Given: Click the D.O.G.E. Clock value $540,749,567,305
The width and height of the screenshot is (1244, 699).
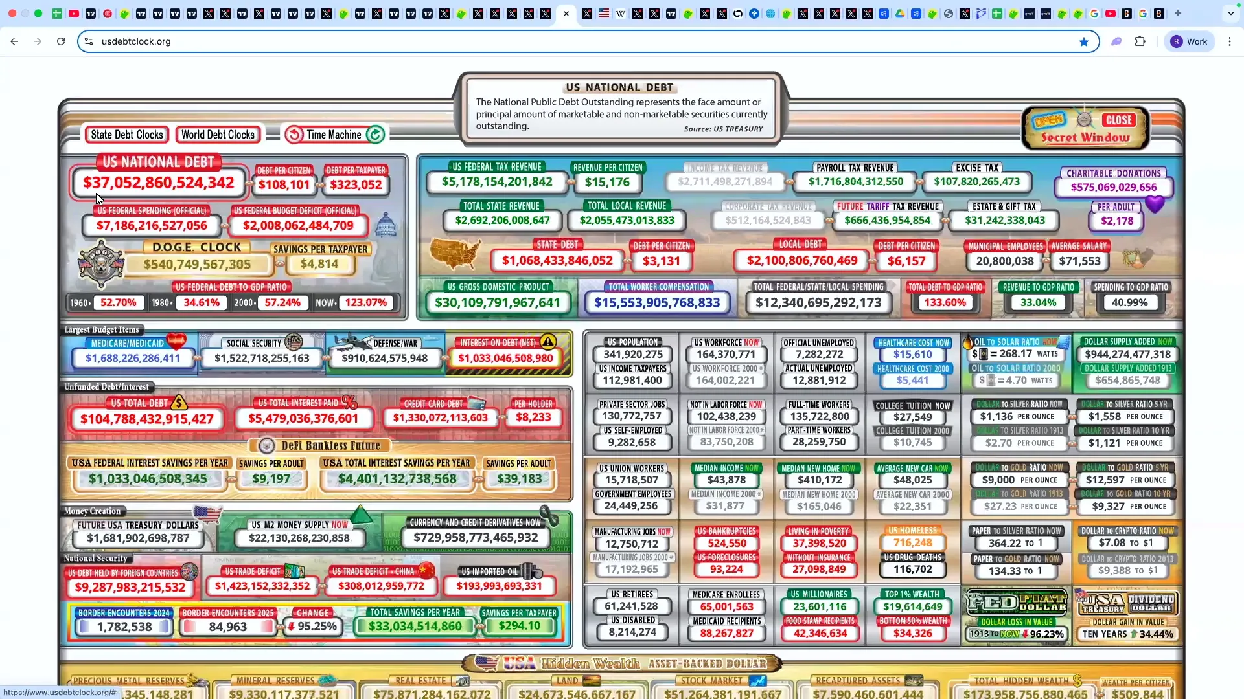Looking at the screenshot, I should click(x=197, y=264).
